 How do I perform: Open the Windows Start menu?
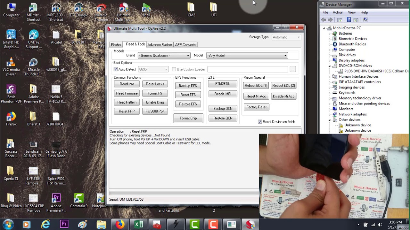pos(8,224)
